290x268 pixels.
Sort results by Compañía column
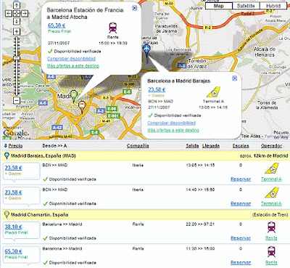click(138, 146)
